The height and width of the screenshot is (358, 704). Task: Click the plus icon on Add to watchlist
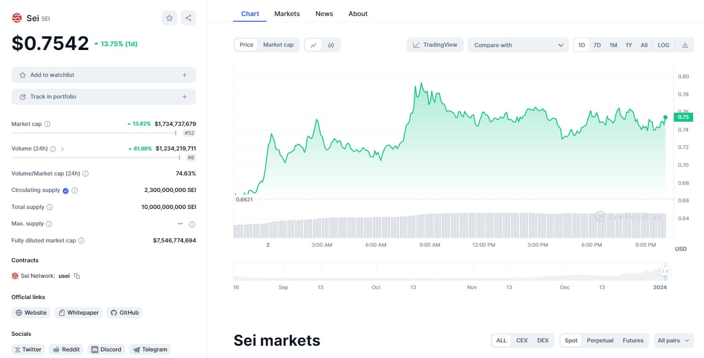[x=185, y=75]
